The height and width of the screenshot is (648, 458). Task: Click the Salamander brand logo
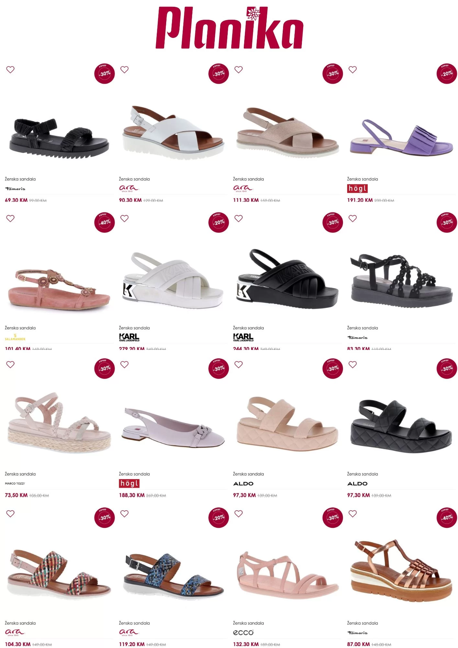coord(15,337)
